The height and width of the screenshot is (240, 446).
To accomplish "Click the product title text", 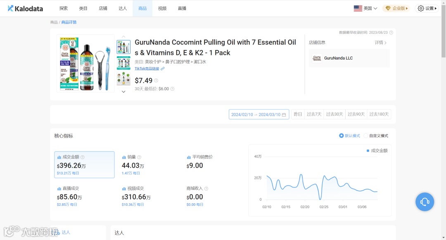I will (x=215, y=48).
